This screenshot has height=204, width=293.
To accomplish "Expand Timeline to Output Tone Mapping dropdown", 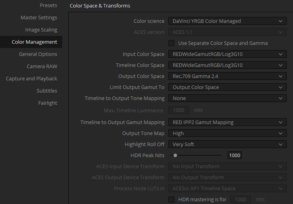I will click(x=227, y=98).
